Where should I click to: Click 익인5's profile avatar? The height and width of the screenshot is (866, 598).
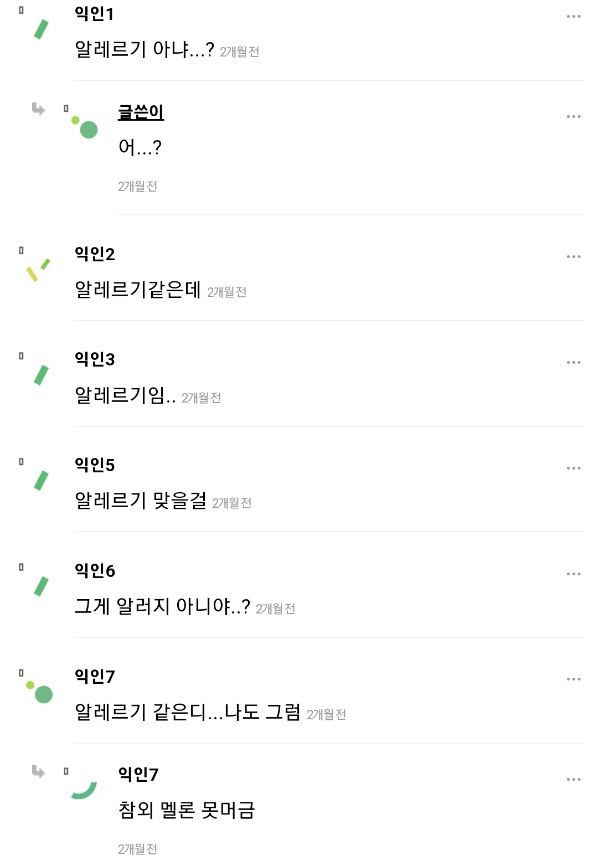coord(41,480)
